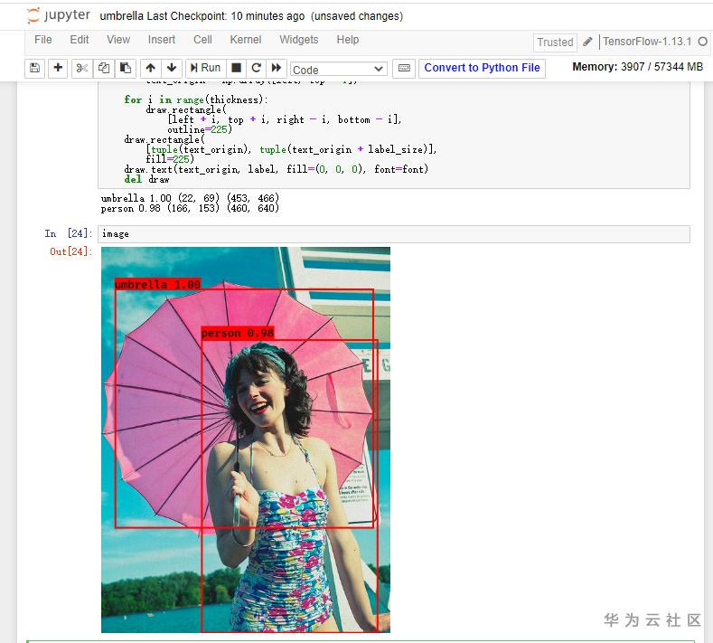
Task: Open the Insert menu
Action: click(x=162, y=40)
